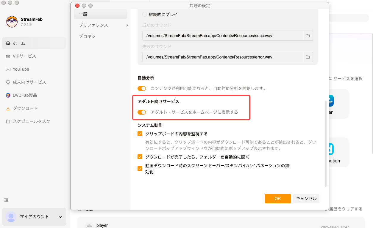Select the 一般 settings category
Viewport: 373px width, 228px height.
point(100,14)
